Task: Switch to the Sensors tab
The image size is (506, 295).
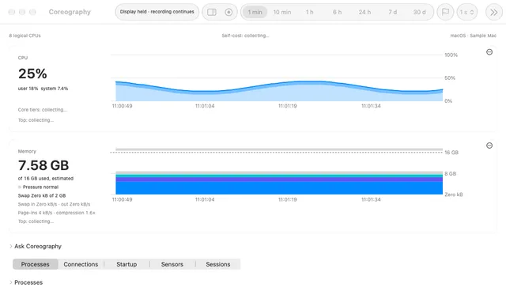Action: [172, 264]
